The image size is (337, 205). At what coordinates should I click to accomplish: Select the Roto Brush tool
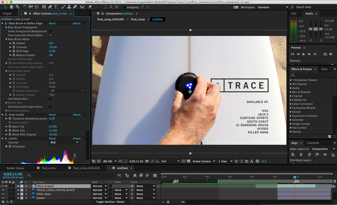(82, 7)
